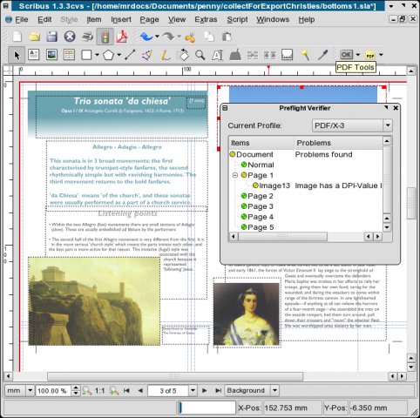
Task: Click the Print icon in toolbar
Action: (87, 37)
